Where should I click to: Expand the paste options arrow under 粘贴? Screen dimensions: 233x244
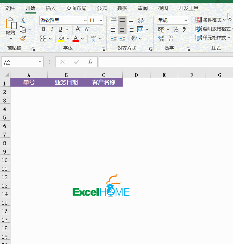tap(11, 38)
